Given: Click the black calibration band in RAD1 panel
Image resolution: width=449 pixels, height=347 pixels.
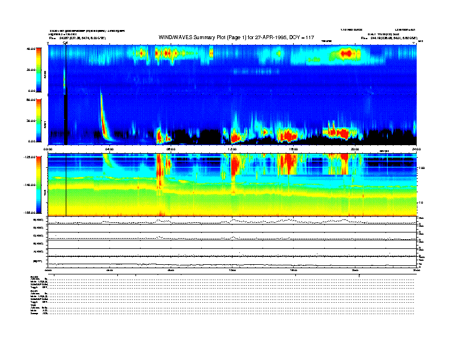Looking at the screenshot, I should coord(65,120).
